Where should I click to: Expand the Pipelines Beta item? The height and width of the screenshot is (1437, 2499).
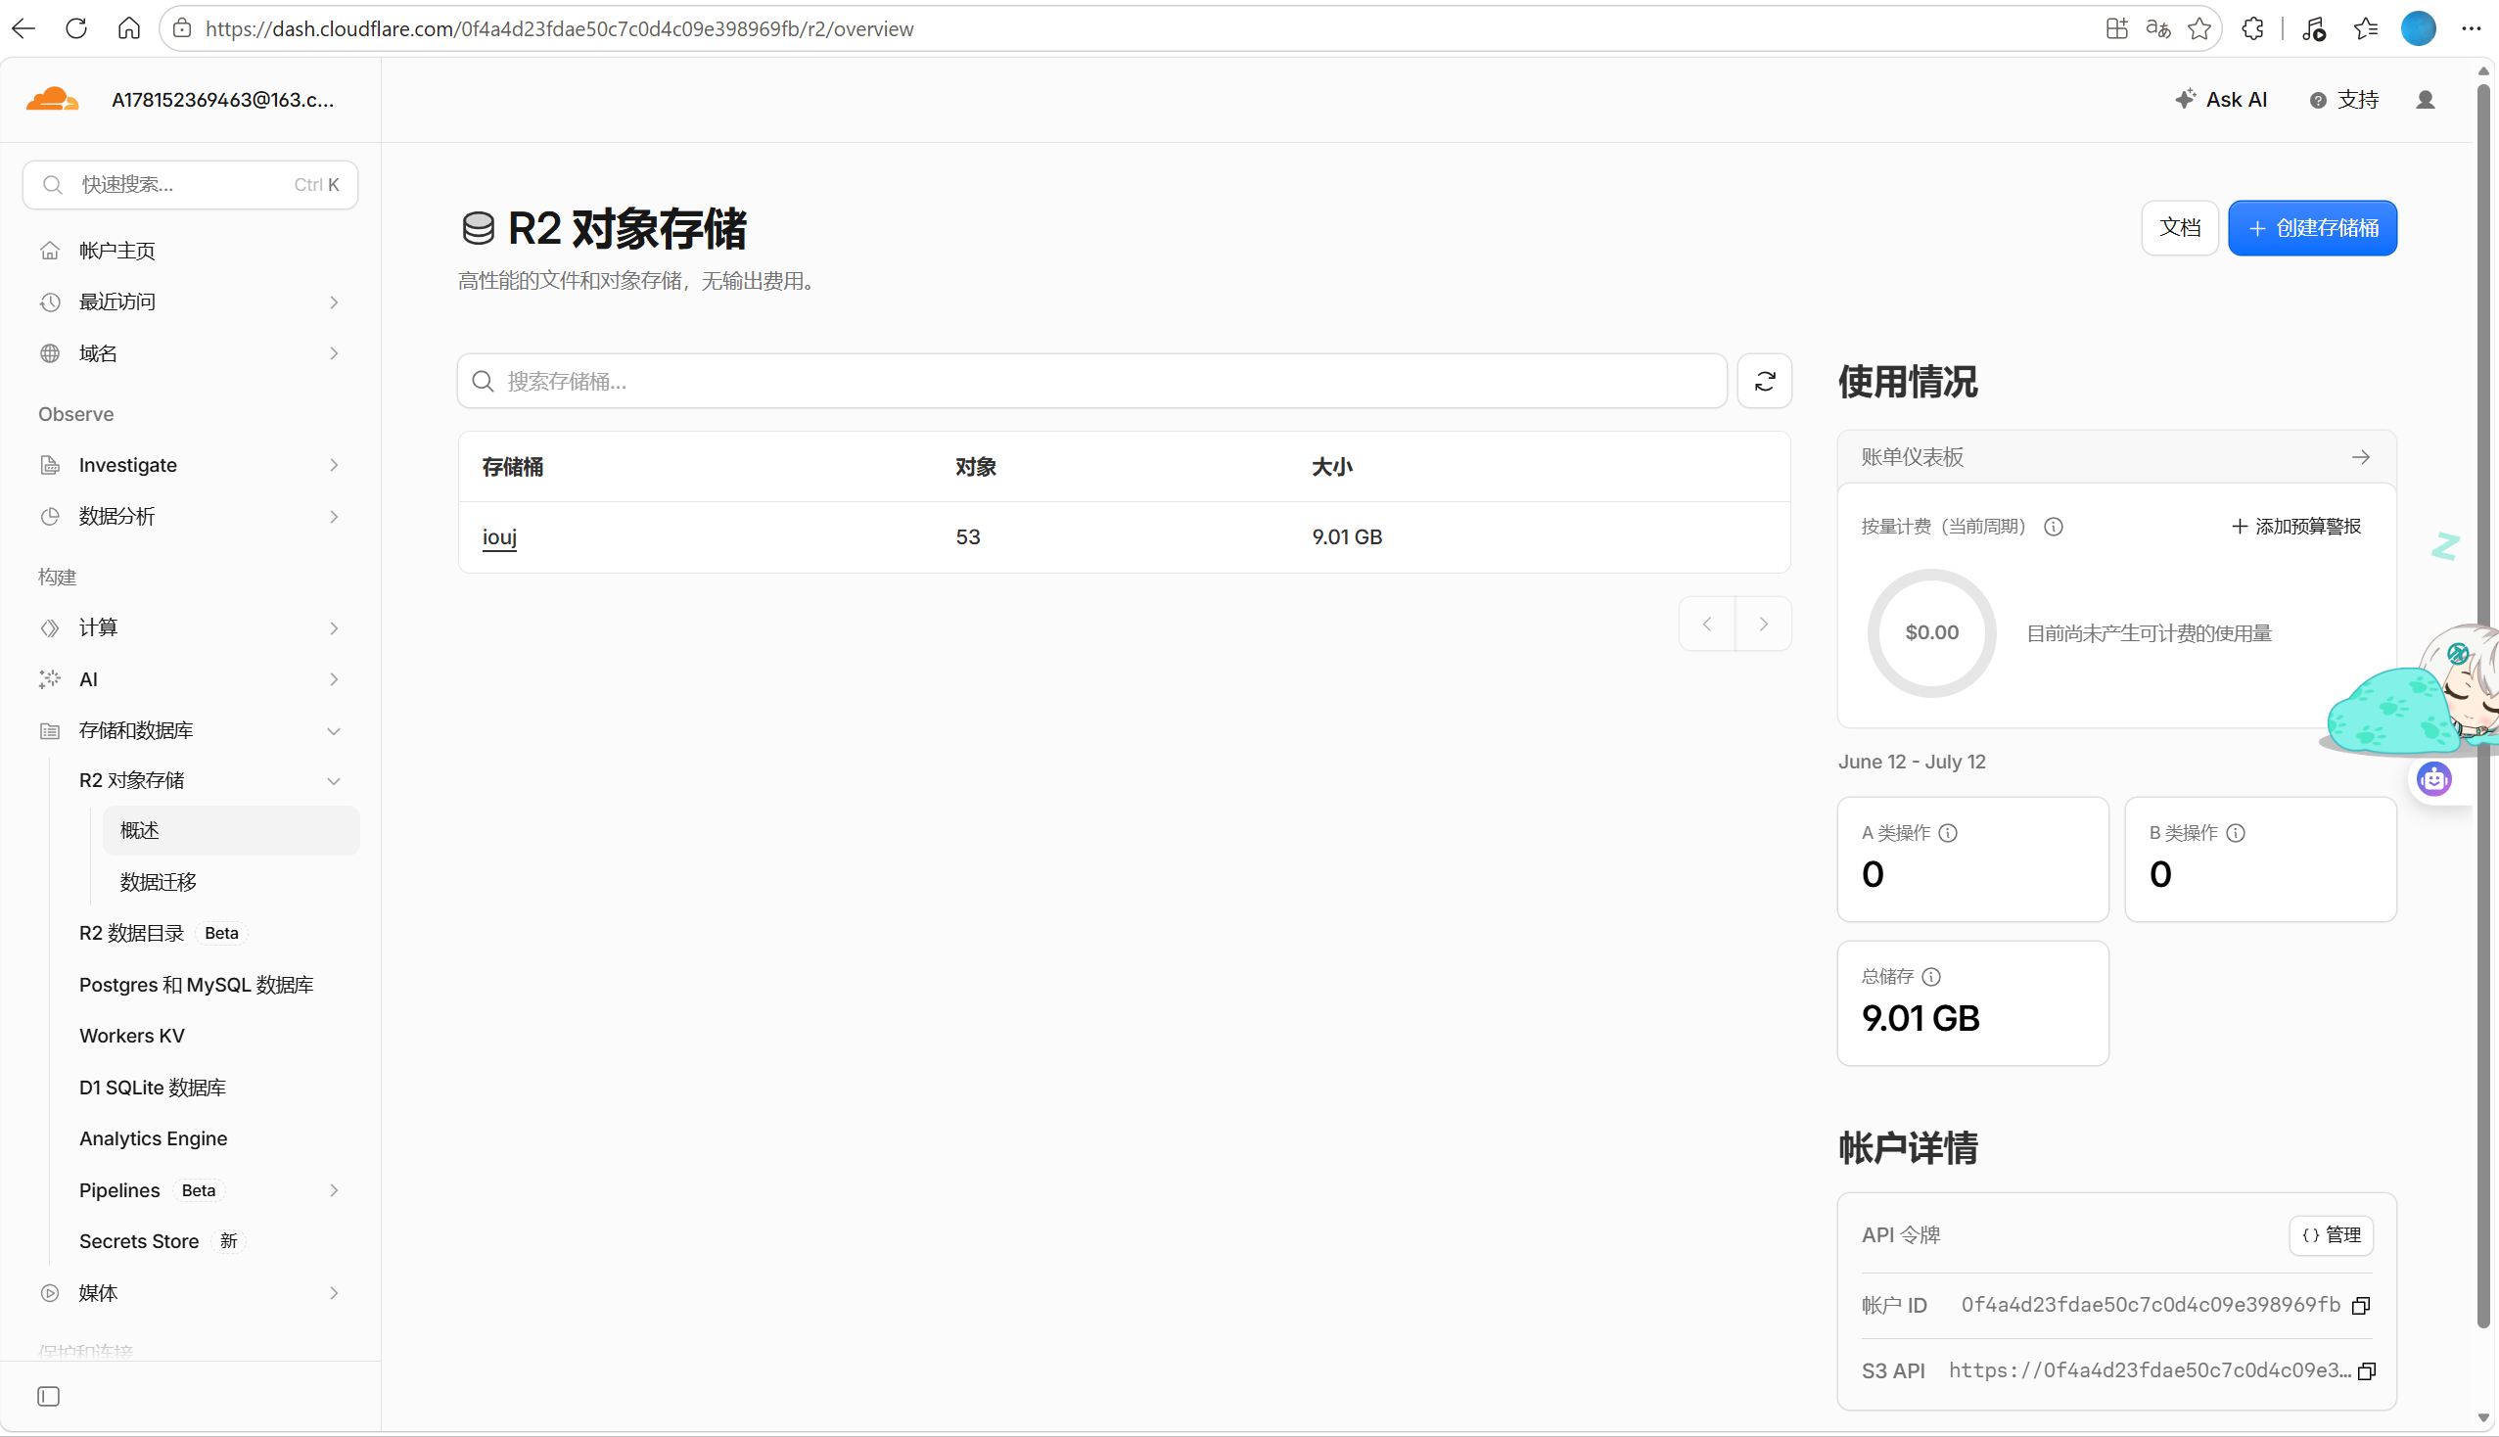(x=334, y=1190)
